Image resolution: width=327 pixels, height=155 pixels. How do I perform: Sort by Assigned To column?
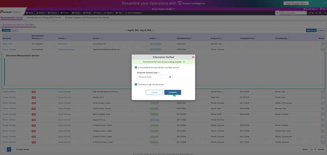pyautogui.click(x=217, y=38)
